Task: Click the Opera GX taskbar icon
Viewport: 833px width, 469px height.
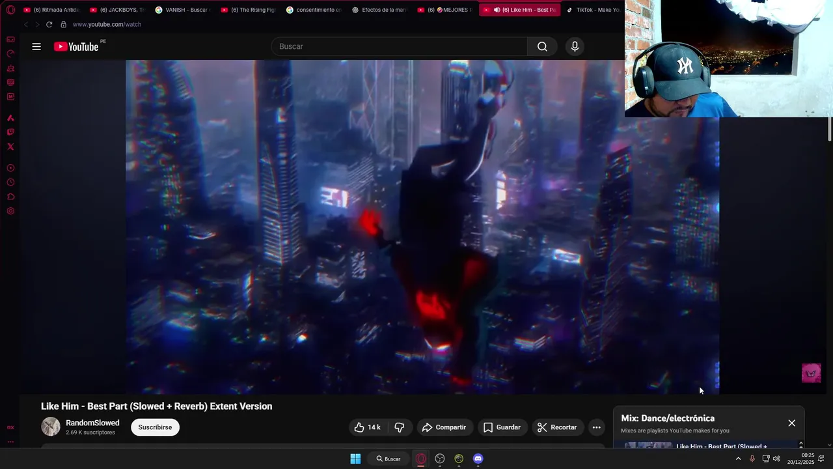Action: [421, 459]
